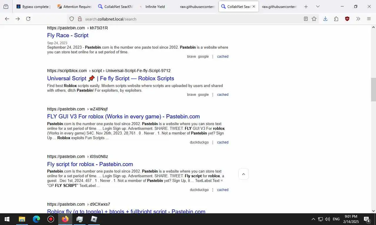Switch ENG input language indicator
Viewport: 376px width, 225px height.
[x=336, y=219]
